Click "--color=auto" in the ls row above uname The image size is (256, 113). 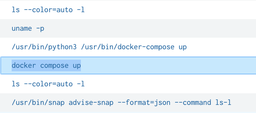click(x=48, y=10)
